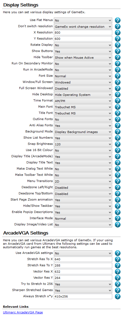Show help for Vector Res X
The image size is (123, 315).
click(118, 272)
